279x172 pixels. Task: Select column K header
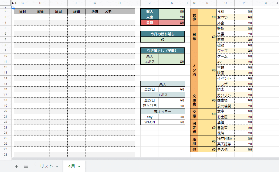[x=172, y=3]
